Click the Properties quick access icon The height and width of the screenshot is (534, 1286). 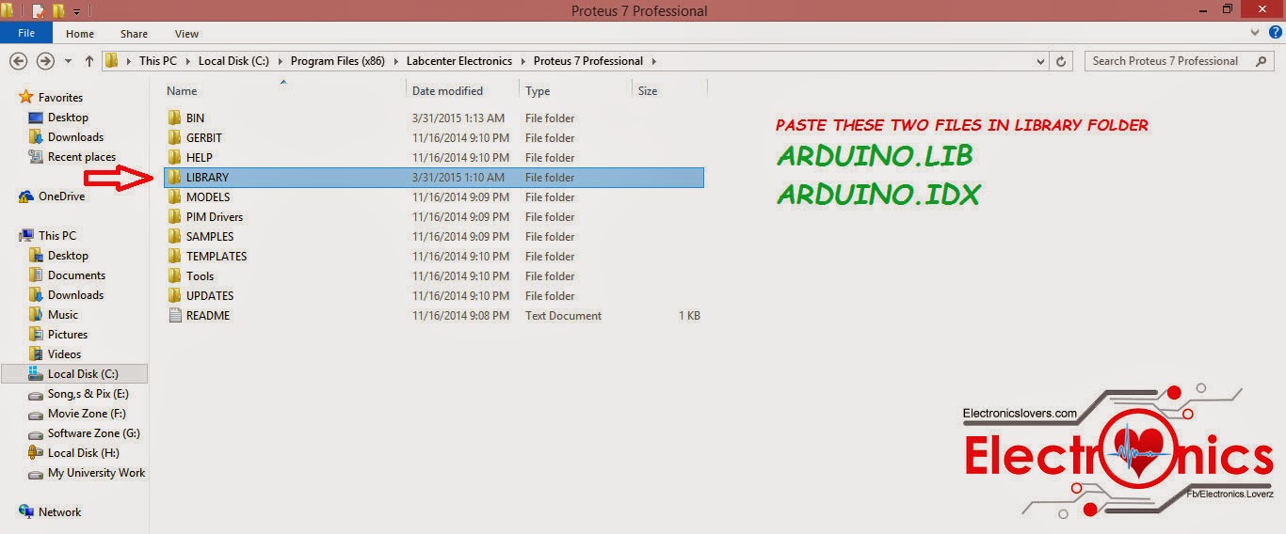[38, 11]
